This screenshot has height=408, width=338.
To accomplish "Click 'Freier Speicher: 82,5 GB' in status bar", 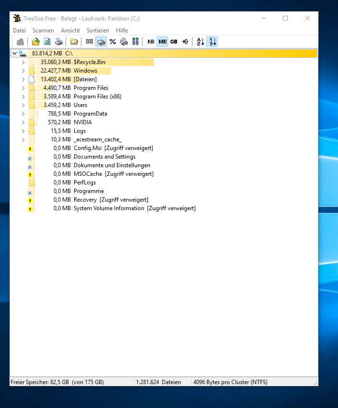I will (40, 382).
